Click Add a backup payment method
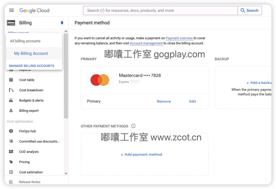This screenshot has height=189, width=276. pyautogui.click(x=259, y=83)
